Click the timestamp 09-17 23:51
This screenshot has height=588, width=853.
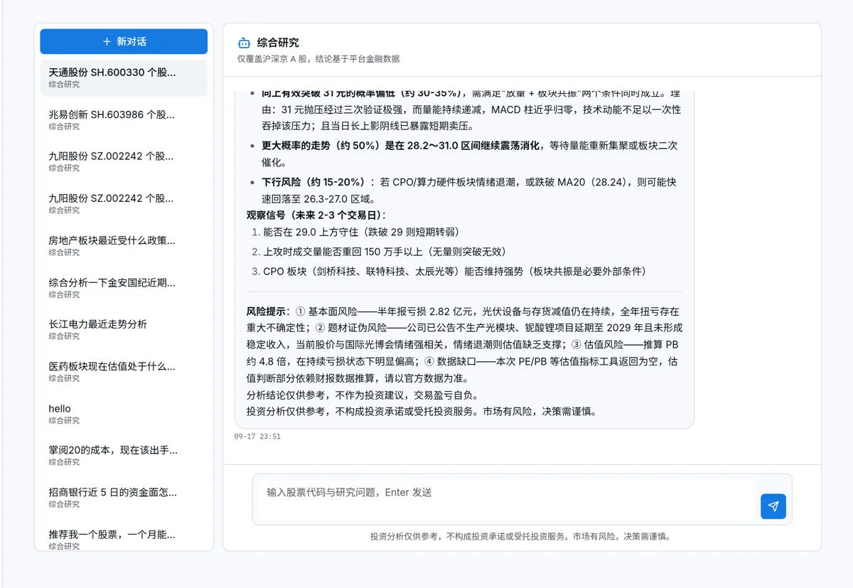[x=257, y=437]
